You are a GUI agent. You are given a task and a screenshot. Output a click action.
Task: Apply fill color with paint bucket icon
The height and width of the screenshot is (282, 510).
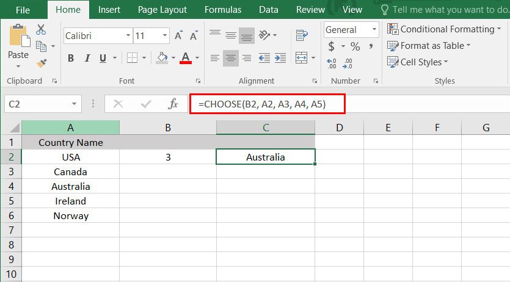[162, 58]
